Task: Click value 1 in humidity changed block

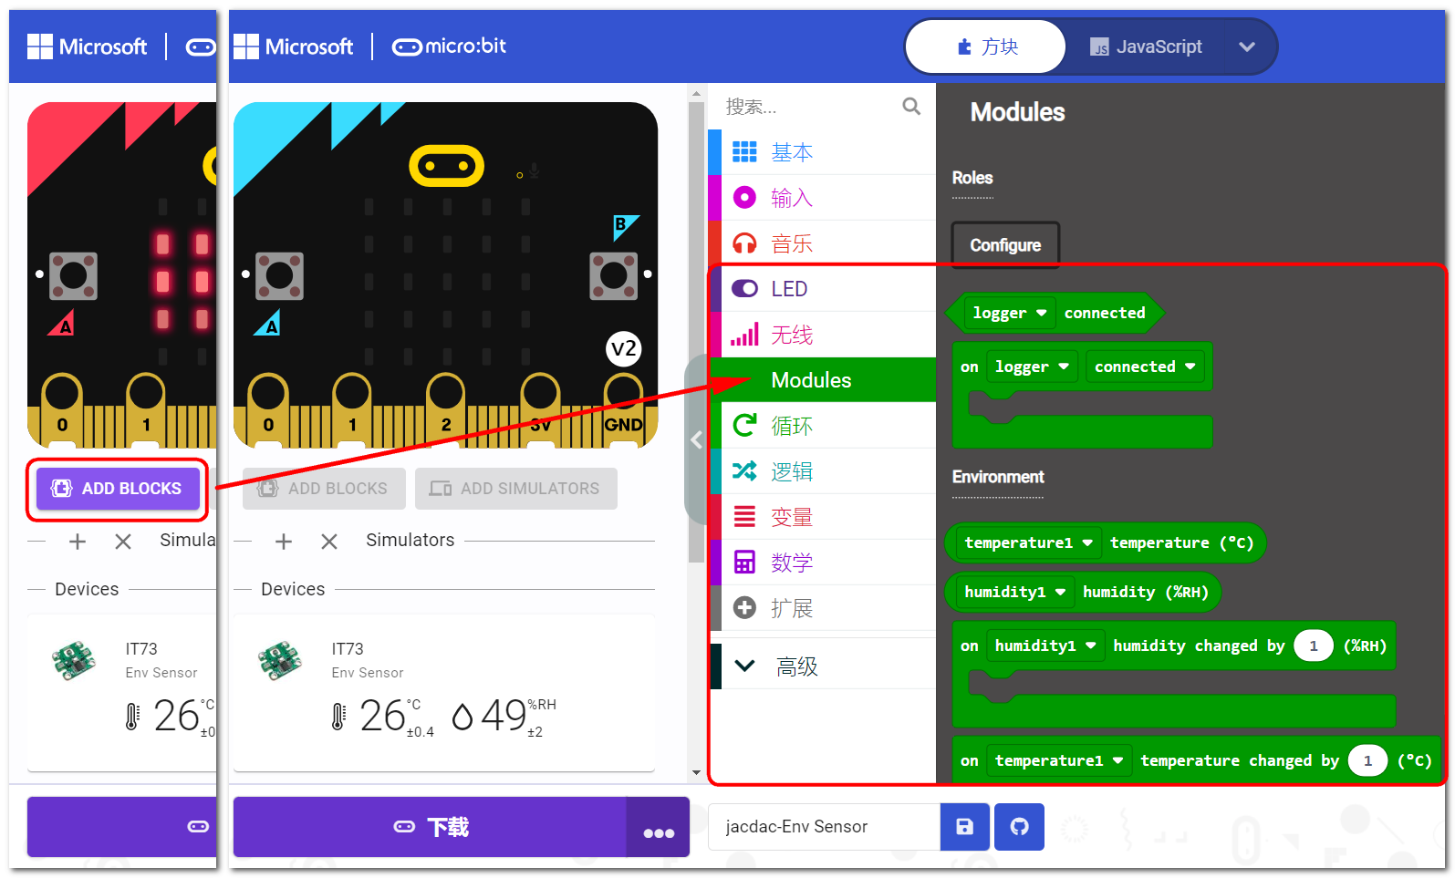Action: 1313,646
